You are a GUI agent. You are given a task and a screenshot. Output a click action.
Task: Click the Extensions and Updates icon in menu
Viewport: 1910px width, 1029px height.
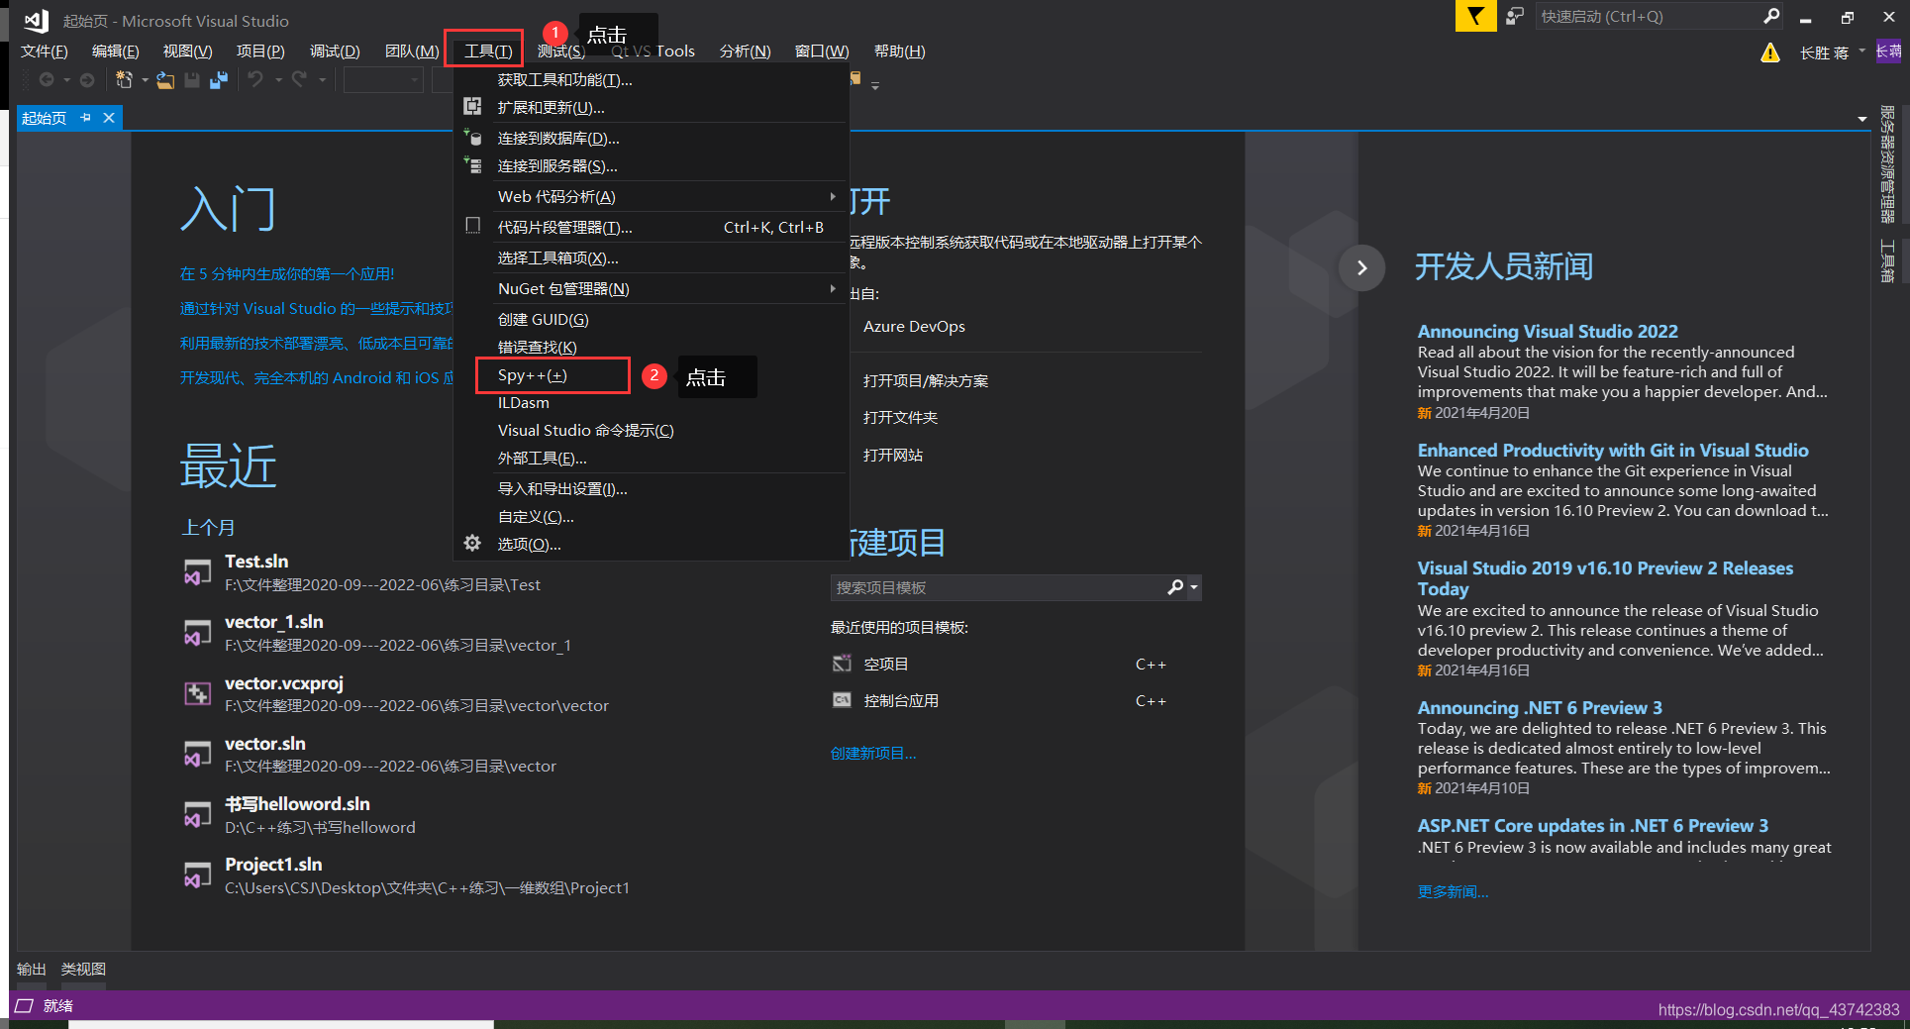point(473,106)
